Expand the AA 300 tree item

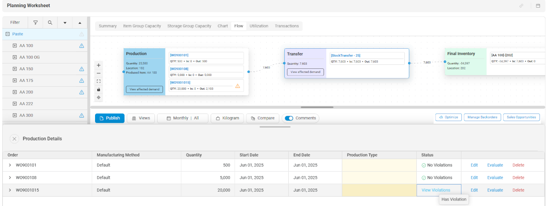pyautogui.click(x=15, y=115)
